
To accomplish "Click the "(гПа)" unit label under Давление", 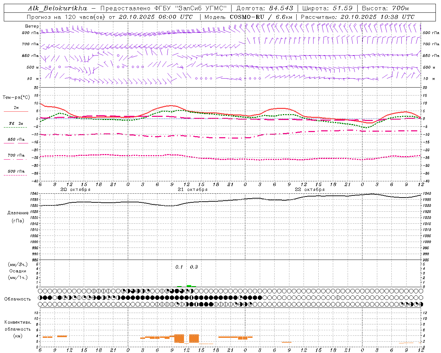I will (18, 221).
